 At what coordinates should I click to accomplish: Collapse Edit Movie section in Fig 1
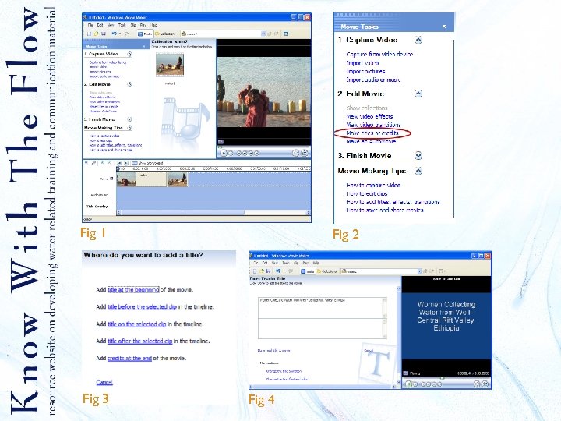[x=129, y=84]
